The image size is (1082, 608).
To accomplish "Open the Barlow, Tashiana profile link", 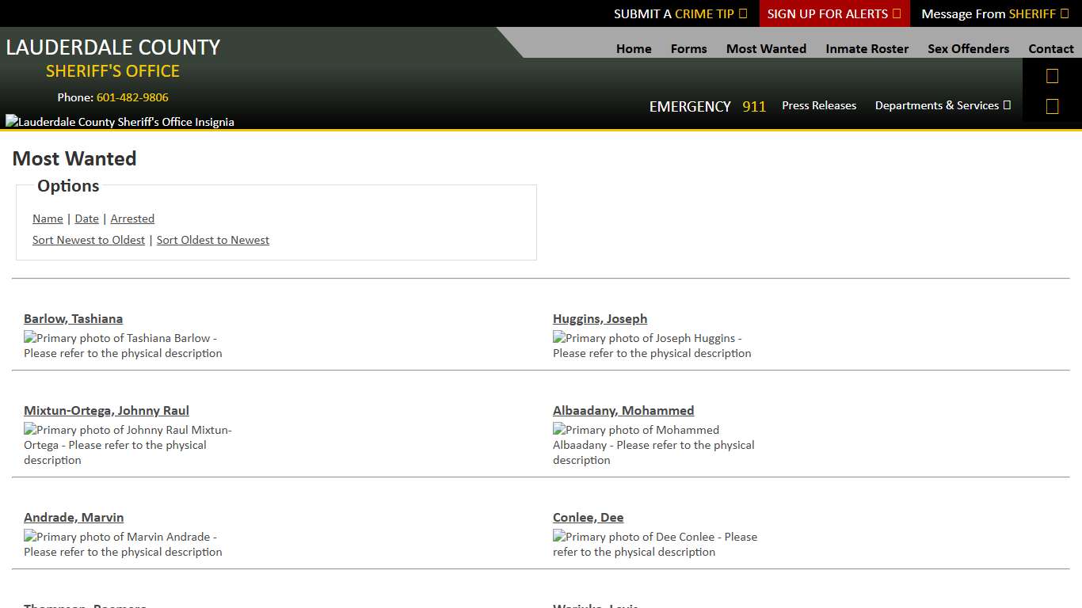I will [x=73, y=318].
